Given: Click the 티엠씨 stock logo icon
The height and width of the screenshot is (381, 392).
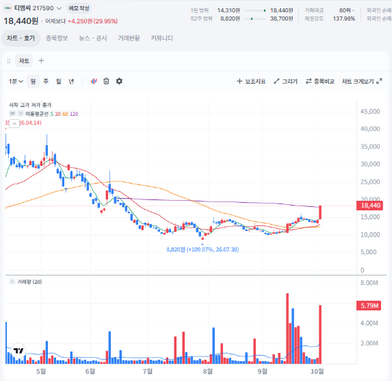Looking at the screenshot, I should [8, 8].
